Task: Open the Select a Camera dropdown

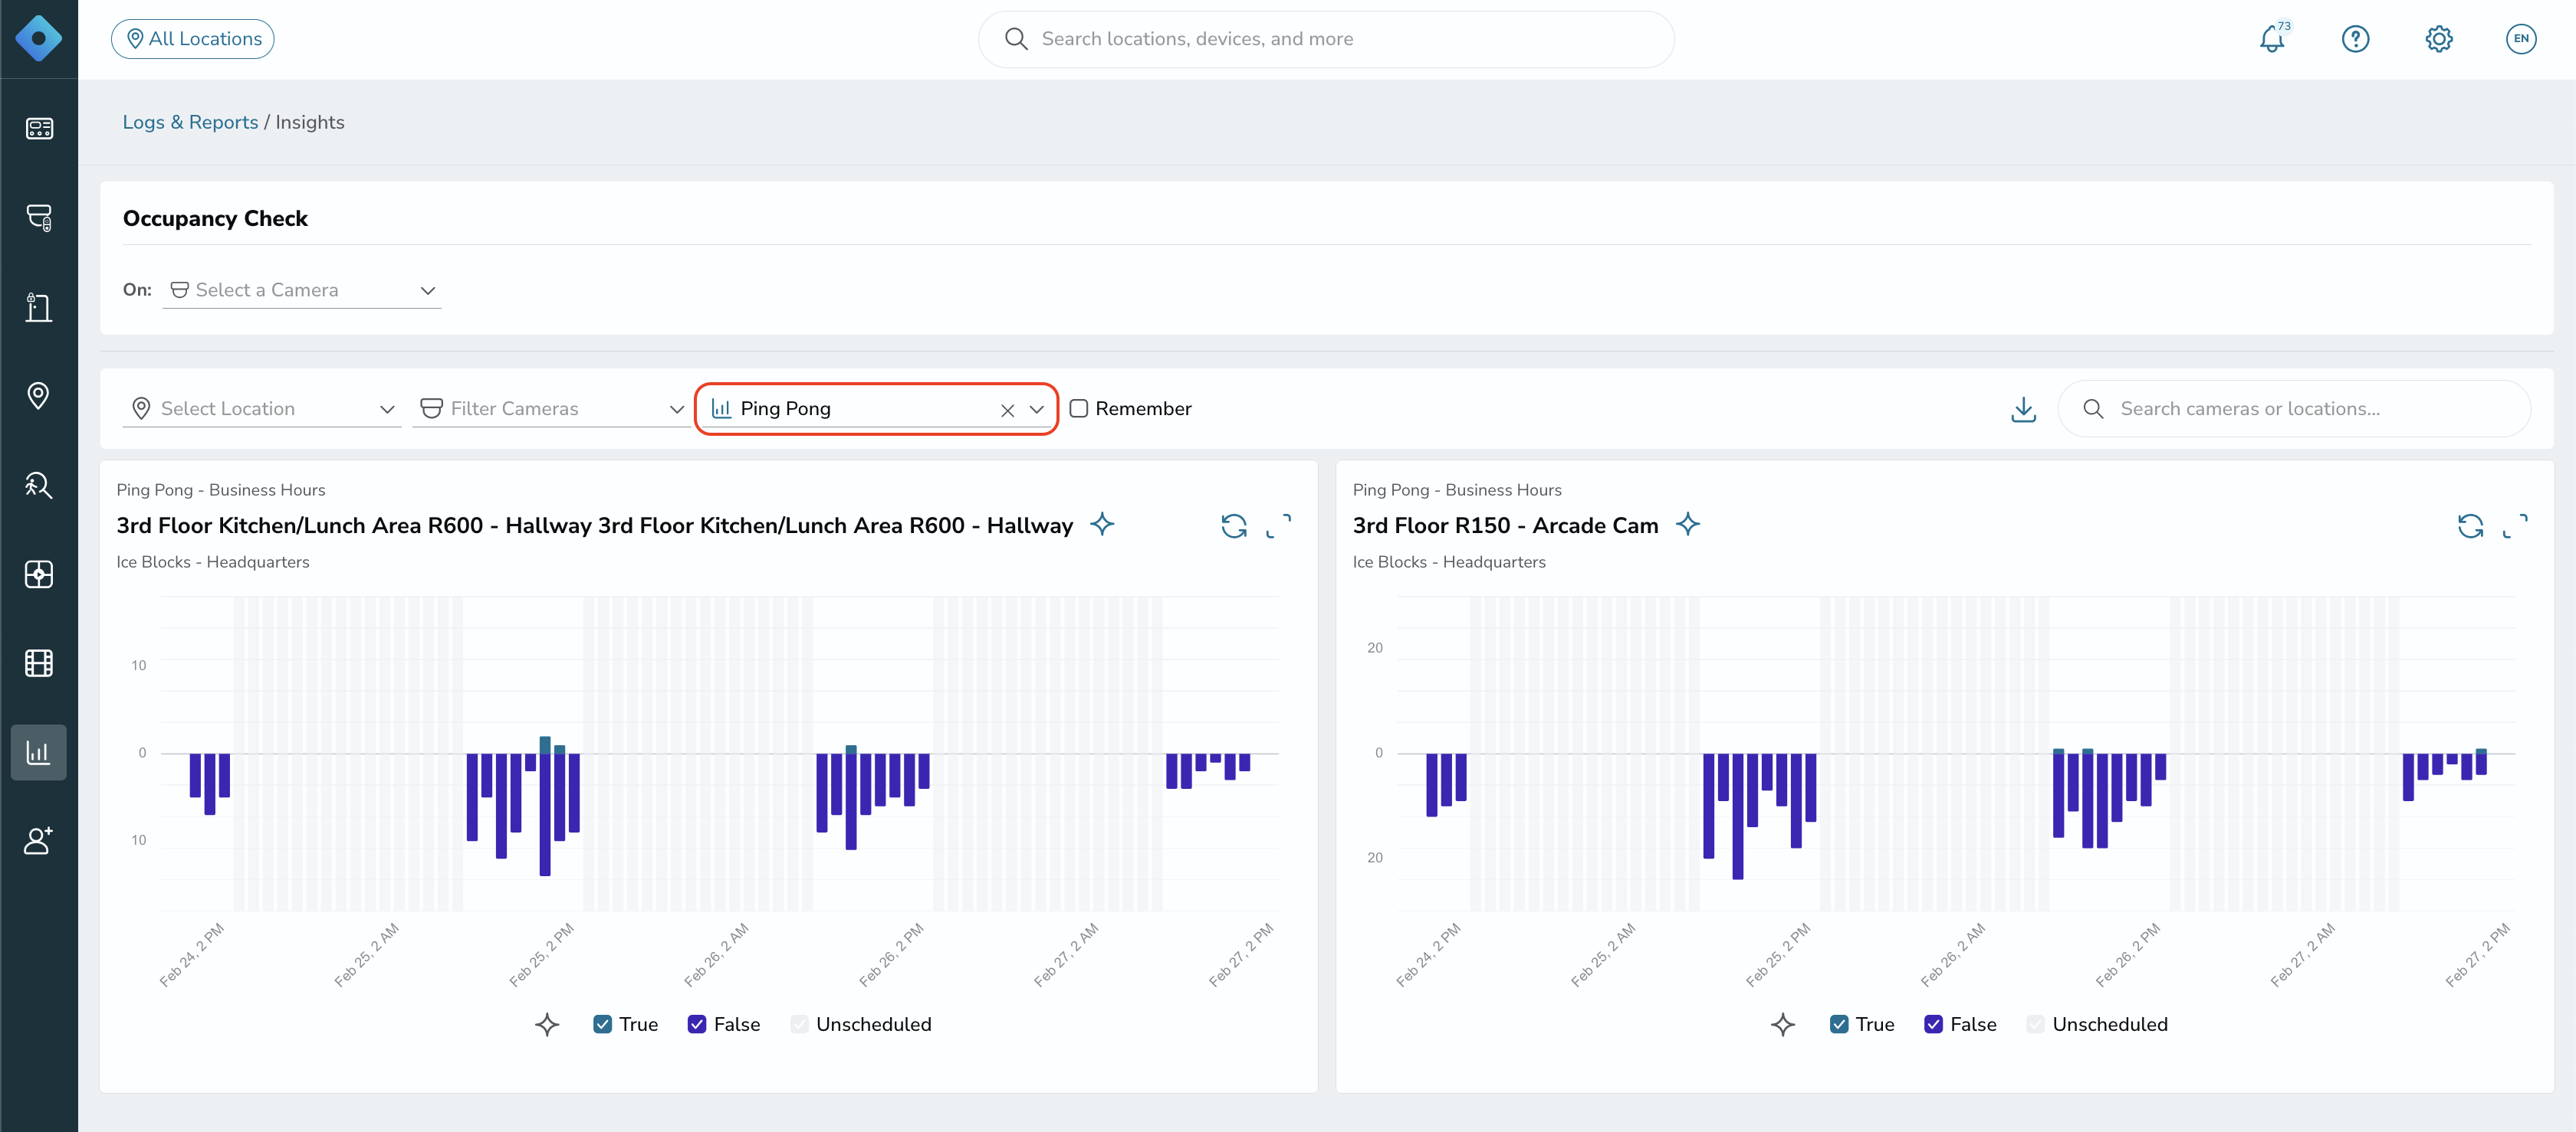Action: [x=302, y=290]
